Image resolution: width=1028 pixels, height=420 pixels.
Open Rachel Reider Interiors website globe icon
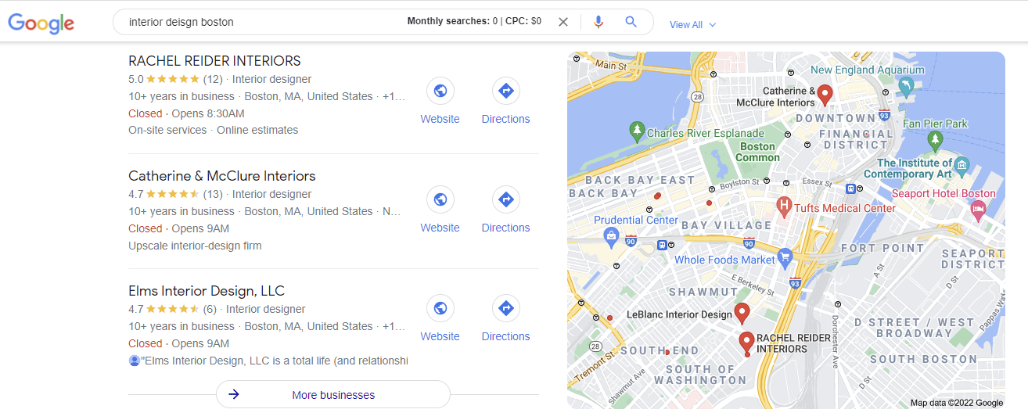[440, 91]
